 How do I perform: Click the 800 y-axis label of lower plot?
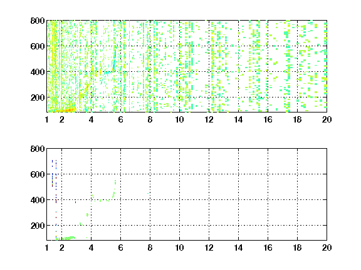(x=38, y=149)
